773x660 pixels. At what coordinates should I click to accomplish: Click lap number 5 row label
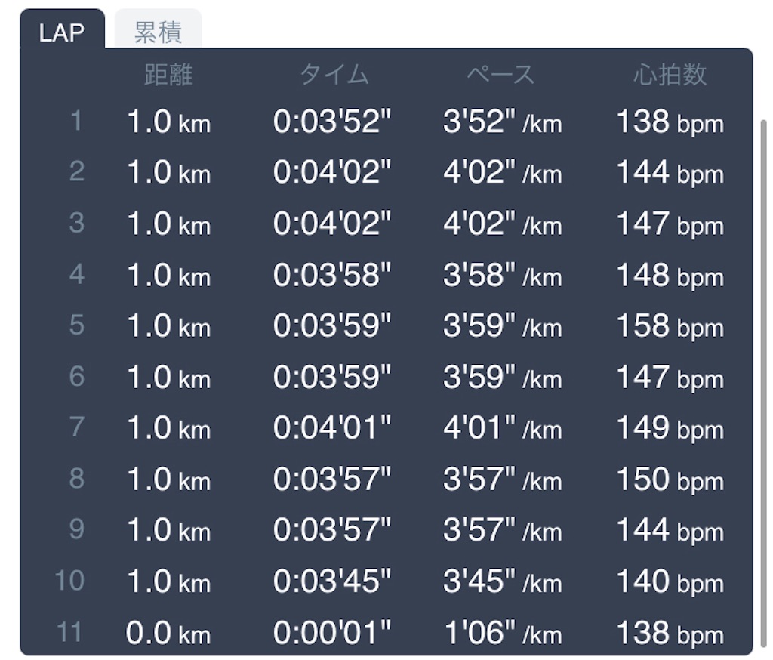[76, 325]
